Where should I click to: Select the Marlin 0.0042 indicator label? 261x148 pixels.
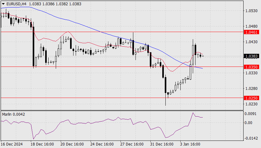[13, 114]
